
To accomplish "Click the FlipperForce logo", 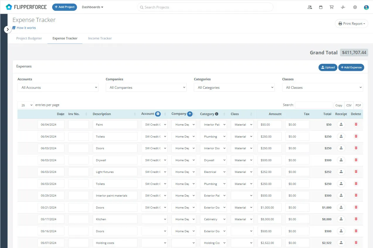I will click(x=26, y=7).
